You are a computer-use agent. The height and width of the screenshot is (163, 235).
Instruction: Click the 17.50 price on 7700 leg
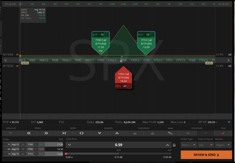(60, 145)
